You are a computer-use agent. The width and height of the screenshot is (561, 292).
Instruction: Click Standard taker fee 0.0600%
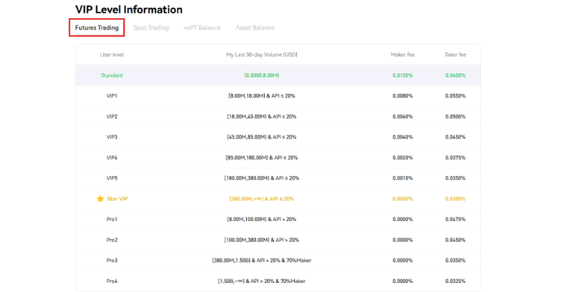tap(456, 75)
